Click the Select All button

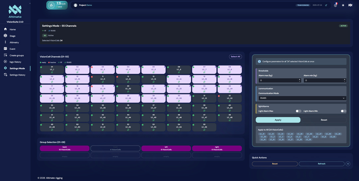pos(235,57)
